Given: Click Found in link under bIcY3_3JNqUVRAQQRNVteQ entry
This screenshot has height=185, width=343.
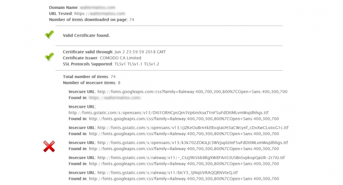Looking at the screenshot, I should [x=184, y=179].
